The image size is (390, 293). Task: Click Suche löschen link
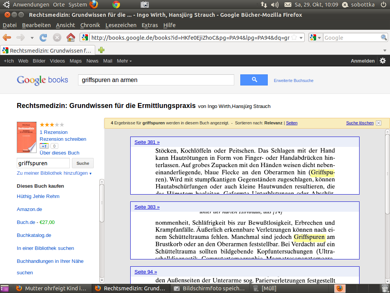point(360,123)
